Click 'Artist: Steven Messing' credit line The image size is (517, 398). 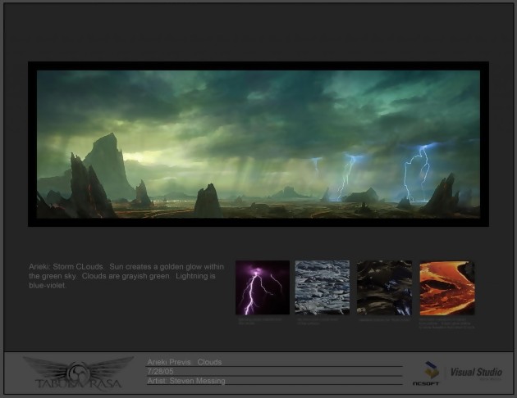pos(185,381)
